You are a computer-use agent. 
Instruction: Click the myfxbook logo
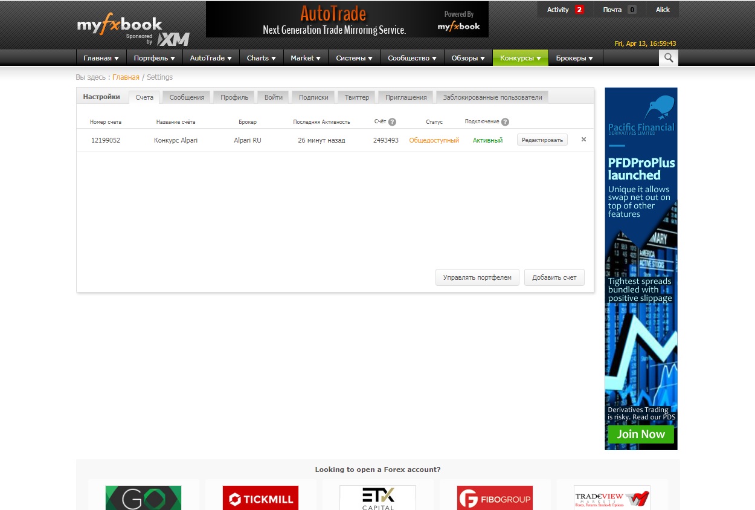tap(120, 25)
